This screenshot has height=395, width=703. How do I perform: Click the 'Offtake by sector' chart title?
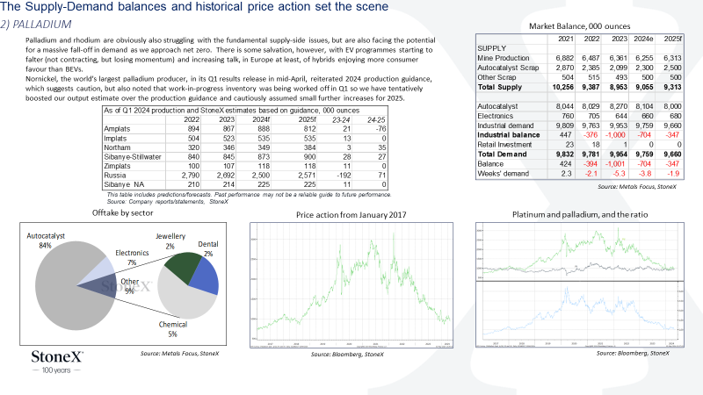point(122,213)
